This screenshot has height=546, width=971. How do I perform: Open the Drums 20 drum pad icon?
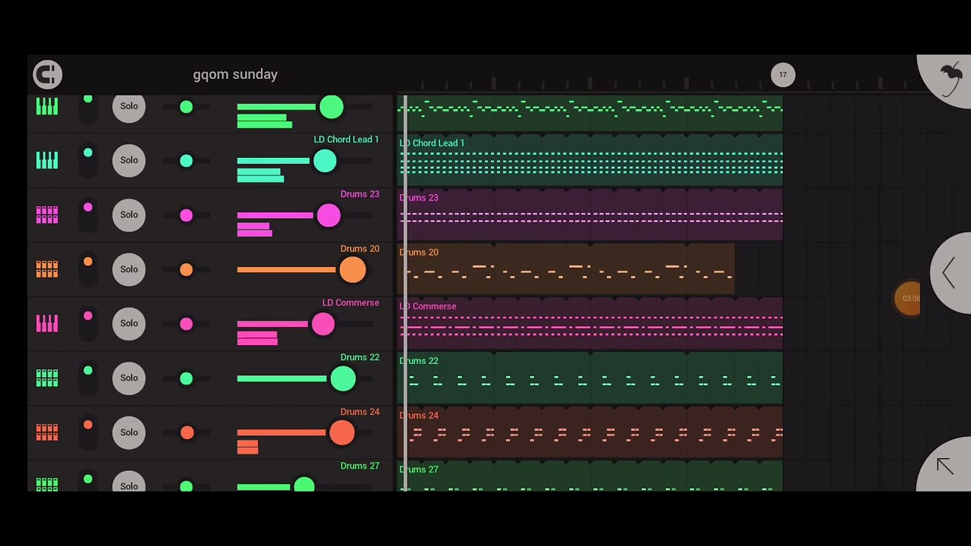(47, 269)
